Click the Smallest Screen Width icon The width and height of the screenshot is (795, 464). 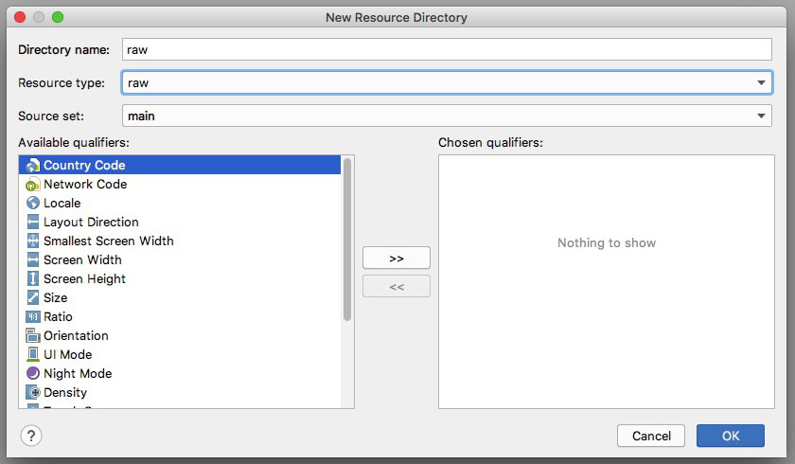tap(32, 241)
